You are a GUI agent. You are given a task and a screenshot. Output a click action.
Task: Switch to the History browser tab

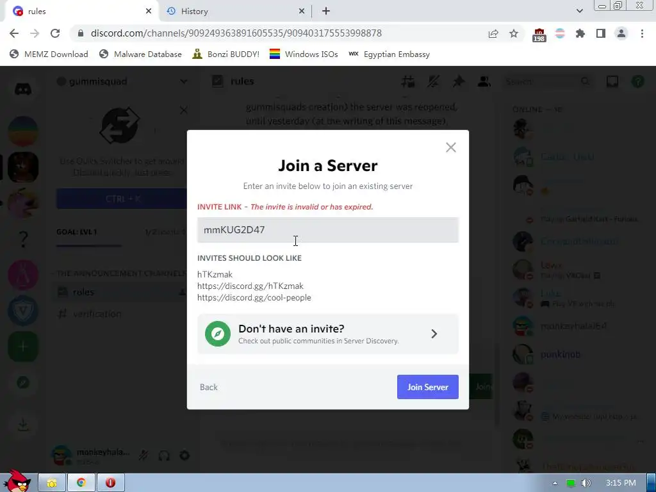(236, 12)
